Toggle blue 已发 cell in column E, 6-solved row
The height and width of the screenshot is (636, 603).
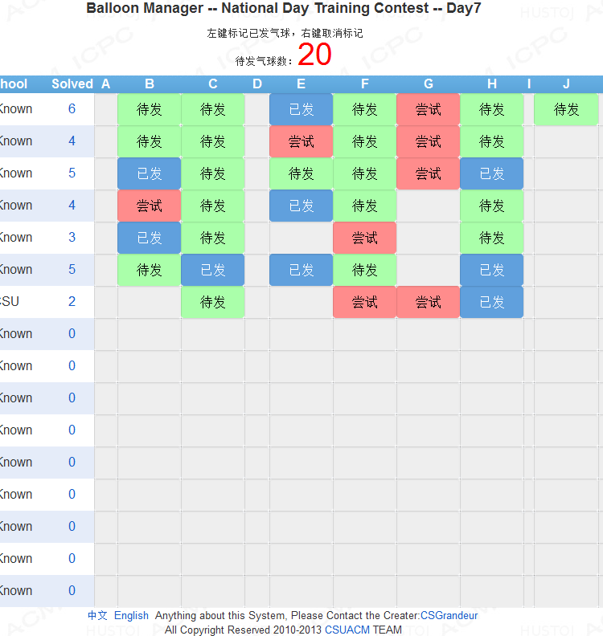tap(301, 109)
